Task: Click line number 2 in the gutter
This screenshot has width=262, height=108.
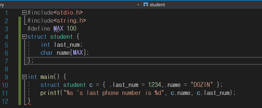Action: tap(7, 21)
